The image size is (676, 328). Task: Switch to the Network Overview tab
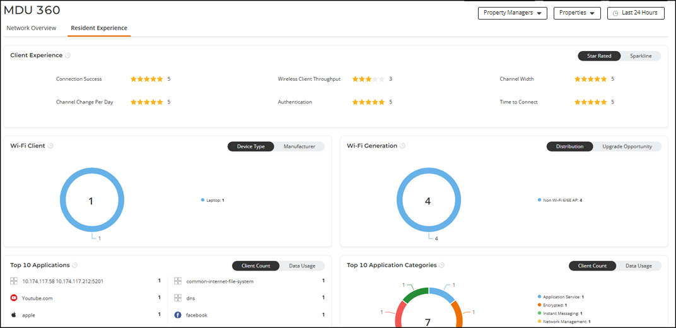pos(32,28)
